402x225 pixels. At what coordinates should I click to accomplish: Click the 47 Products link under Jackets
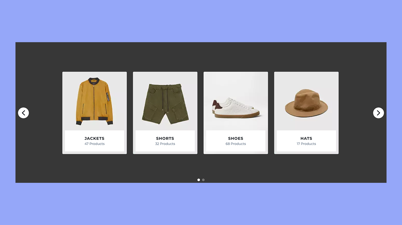94,144
